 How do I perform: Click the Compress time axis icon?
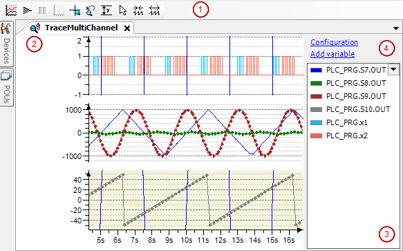[138, 10]
